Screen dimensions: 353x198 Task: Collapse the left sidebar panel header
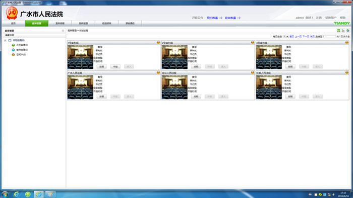[x=63, y=31]
